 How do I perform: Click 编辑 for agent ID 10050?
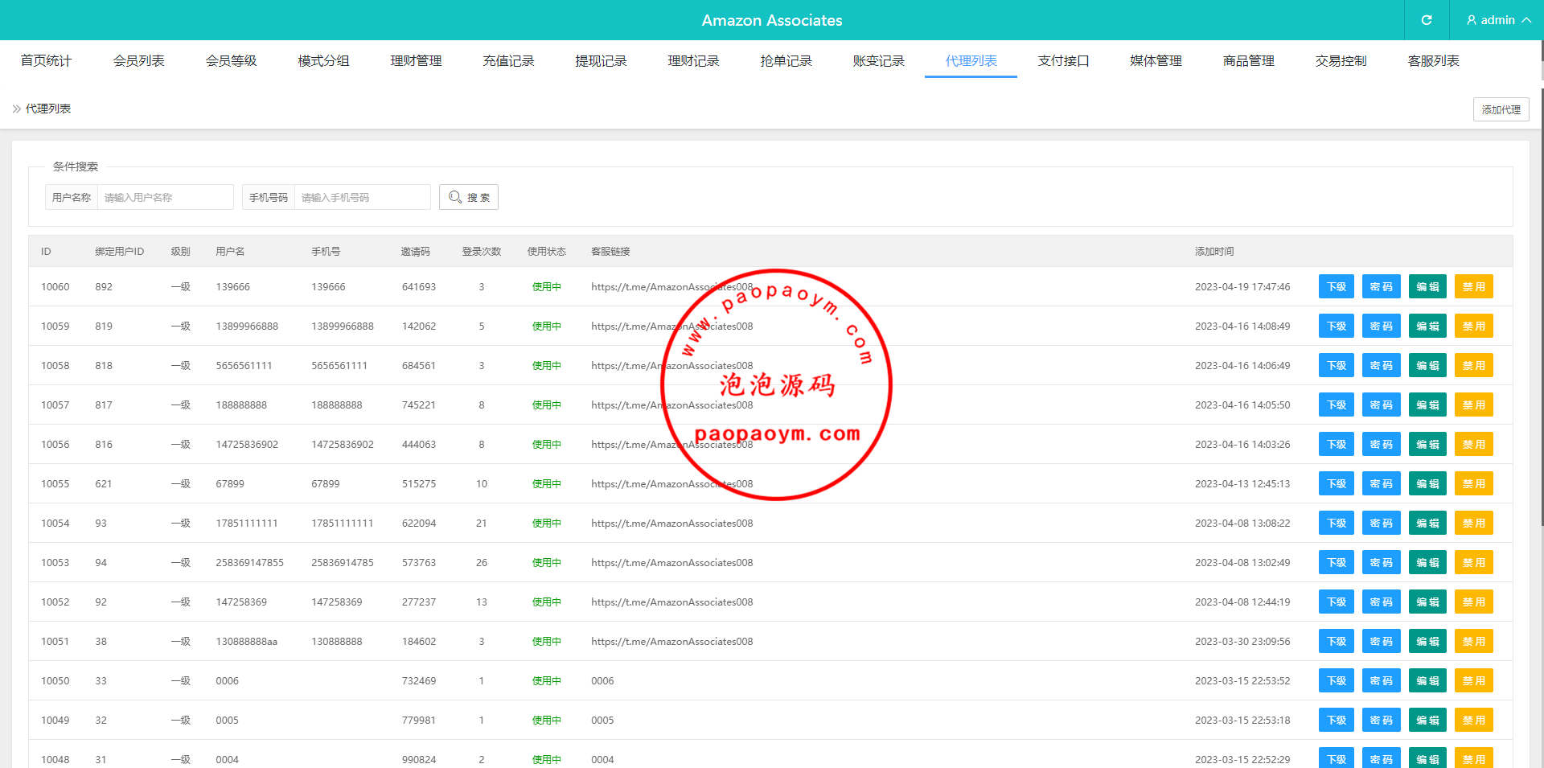click(x=1427, y=681)
